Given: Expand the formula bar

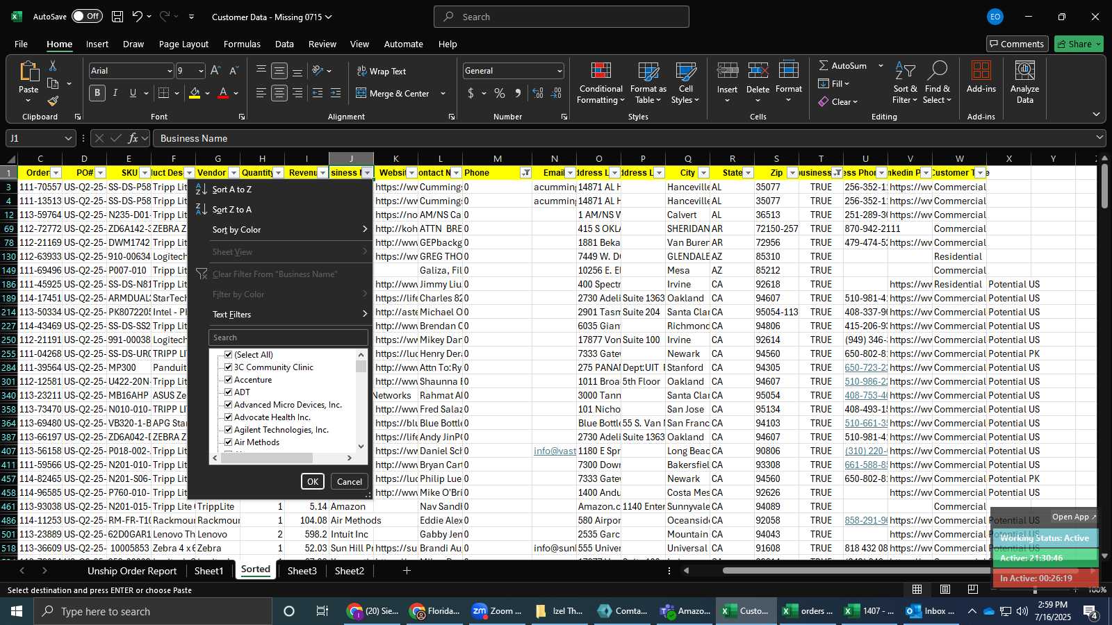Looking at the screenshot, I should pos(1099,138).
